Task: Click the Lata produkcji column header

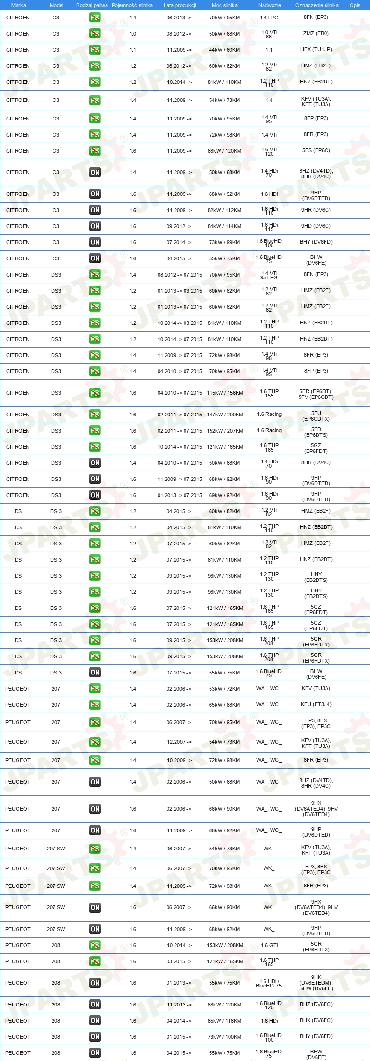Action: tap(180, 5)
